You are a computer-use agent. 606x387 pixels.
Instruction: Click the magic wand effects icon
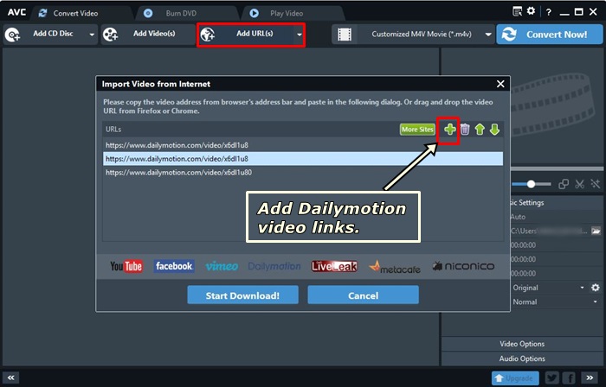(x=596, y=184)
